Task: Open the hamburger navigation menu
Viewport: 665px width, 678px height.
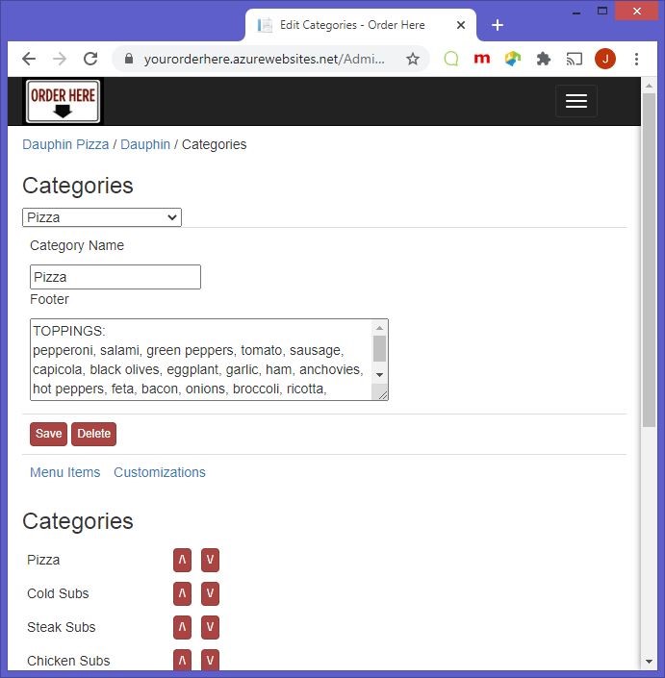Action: [575, 101]
